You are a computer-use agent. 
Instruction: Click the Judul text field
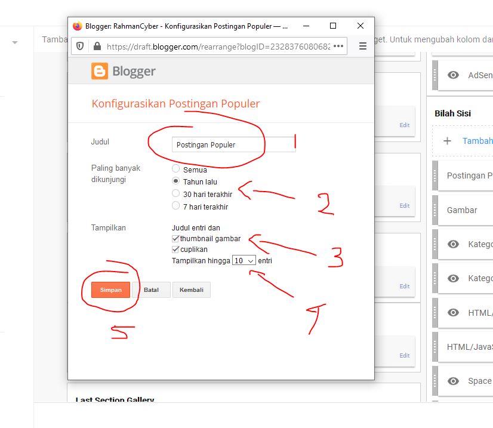(233, 144)
